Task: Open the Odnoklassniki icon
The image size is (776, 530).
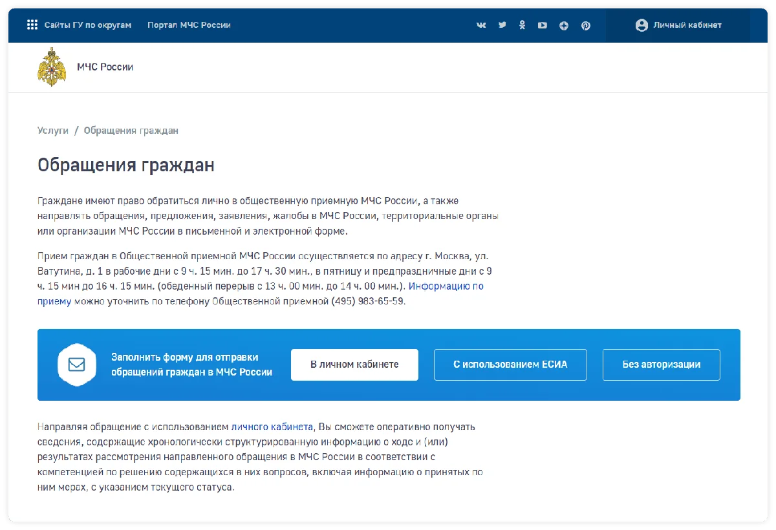Action: (x=523, y=25)
